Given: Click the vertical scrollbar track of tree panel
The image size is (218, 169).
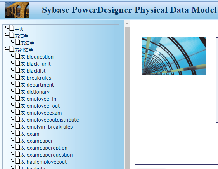Looking at the screenshot, I should tap(127, 98).
